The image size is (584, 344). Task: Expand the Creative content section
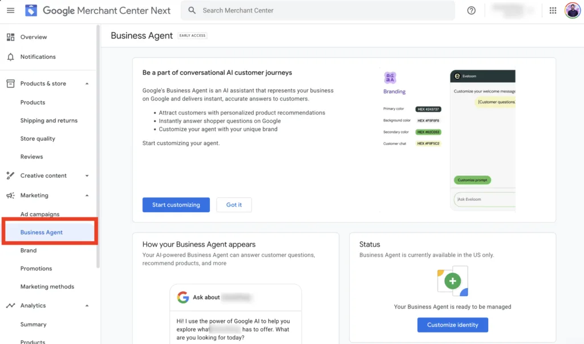pos(87,176)
